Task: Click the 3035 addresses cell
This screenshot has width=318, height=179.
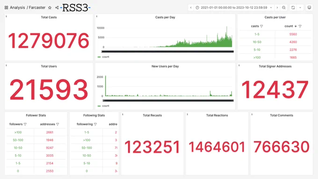Action: (x=50, y=156)
